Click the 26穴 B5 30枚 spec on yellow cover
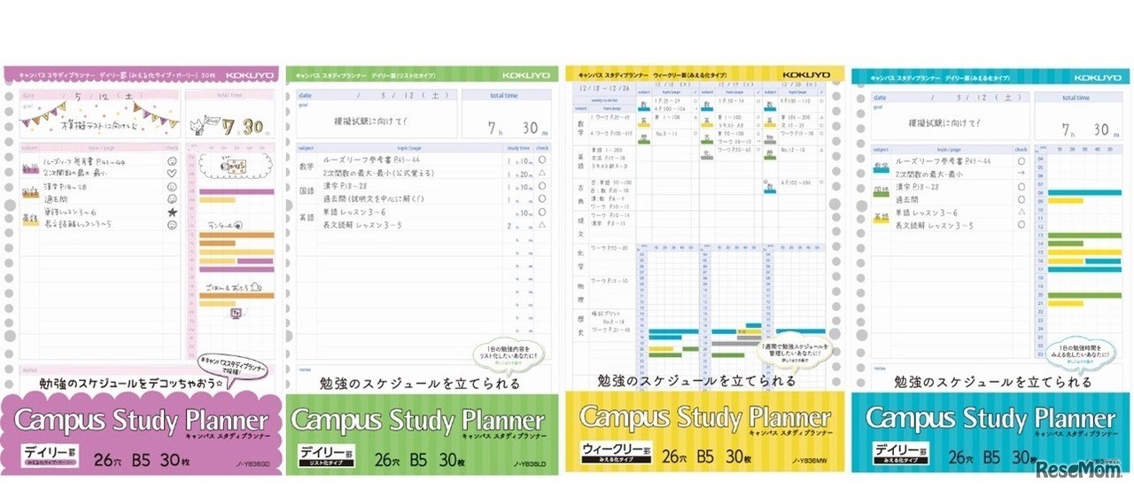Viewport: 1134px width, 490px height. click(708, 457)
